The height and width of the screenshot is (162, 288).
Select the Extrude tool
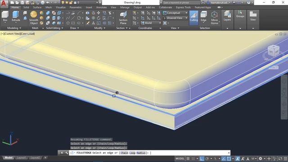[16, 16]
